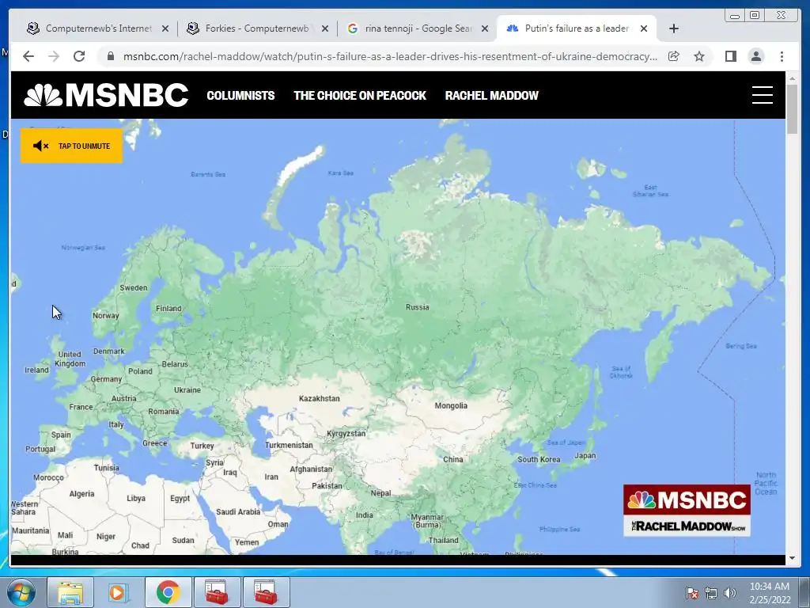Reload the MSNBC page
Viewport: 810px width, 608px height.
pyautogui.click(x=79, y=56)
